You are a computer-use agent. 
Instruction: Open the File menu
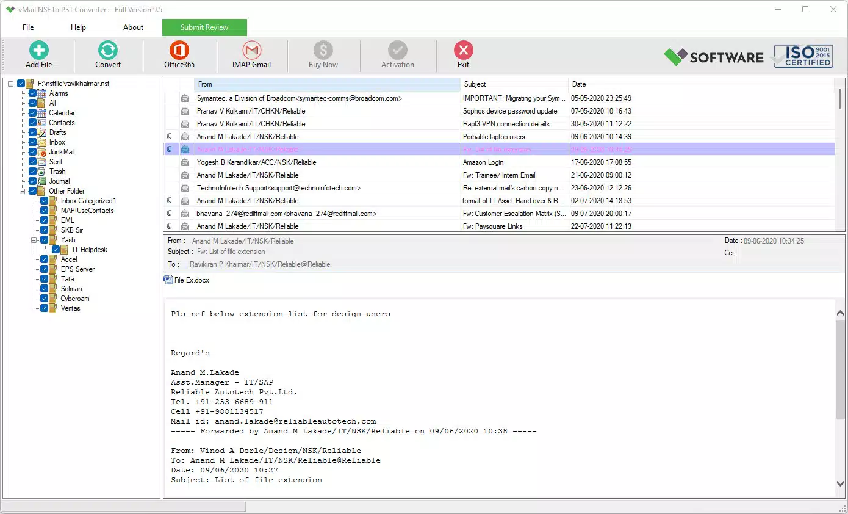pyautogui.click(x=28, y=27)
